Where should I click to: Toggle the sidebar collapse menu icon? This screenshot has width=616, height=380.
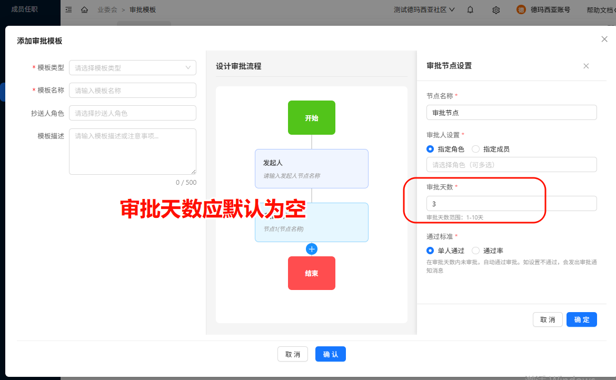click(x=69, y=10)
